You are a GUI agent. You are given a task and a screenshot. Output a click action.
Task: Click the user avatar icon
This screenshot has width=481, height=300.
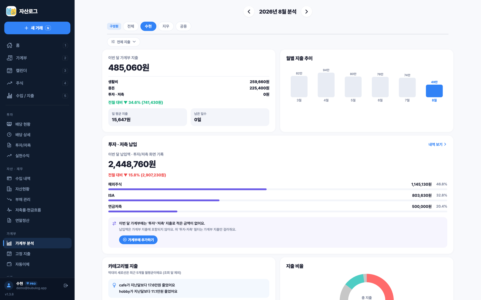coord(9,286)
